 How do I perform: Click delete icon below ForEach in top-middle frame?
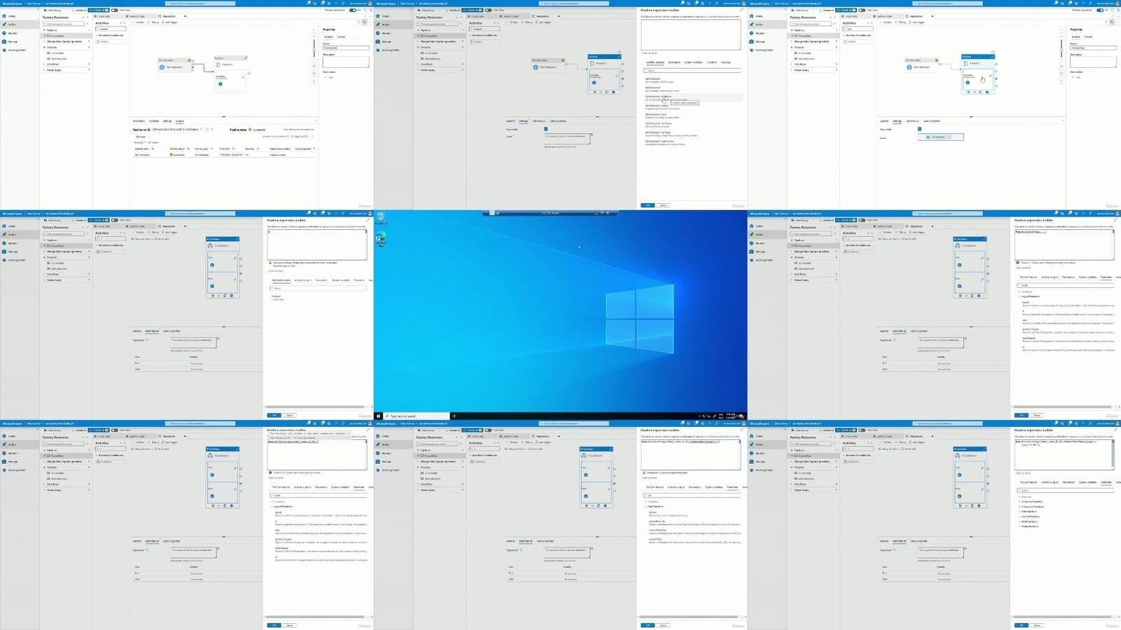(595, 92)
